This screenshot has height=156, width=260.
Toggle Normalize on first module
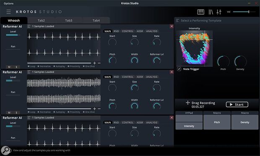(x=44, y=66)
